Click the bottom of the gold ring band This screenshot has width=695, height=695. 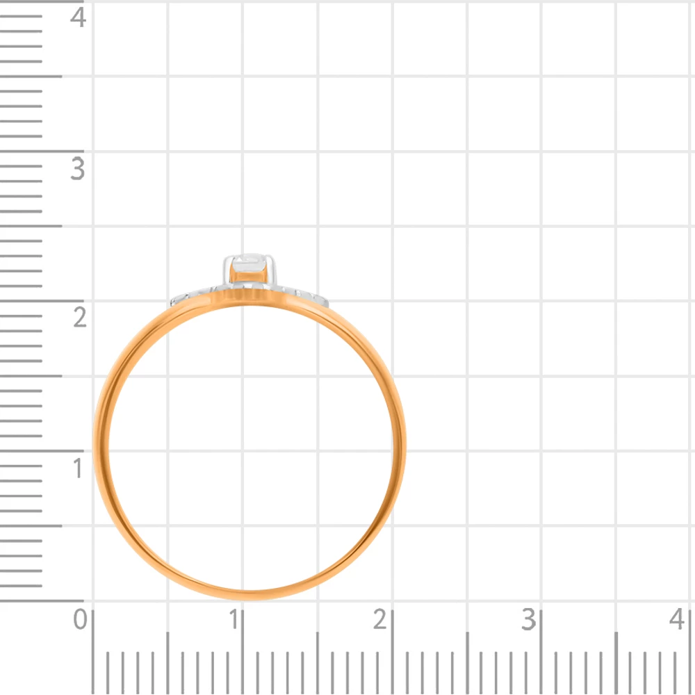click(x=249, y=594)
